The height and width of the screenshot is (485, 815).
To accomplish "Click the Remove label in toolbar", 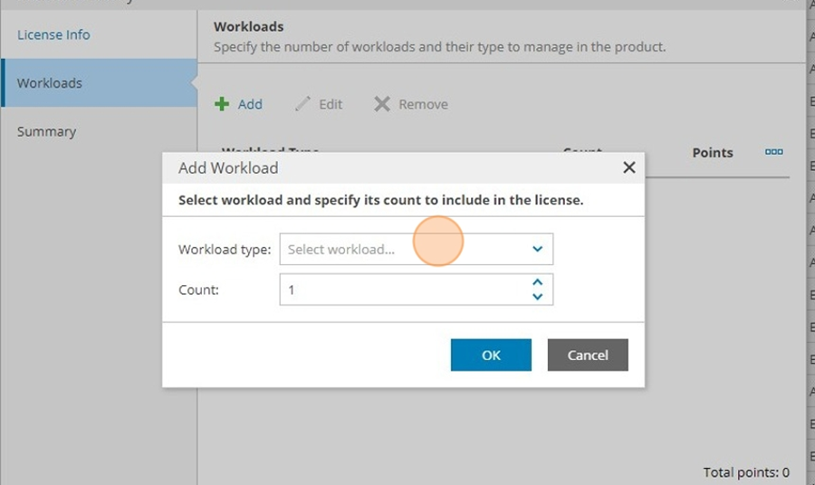I will tap(423, 104).
